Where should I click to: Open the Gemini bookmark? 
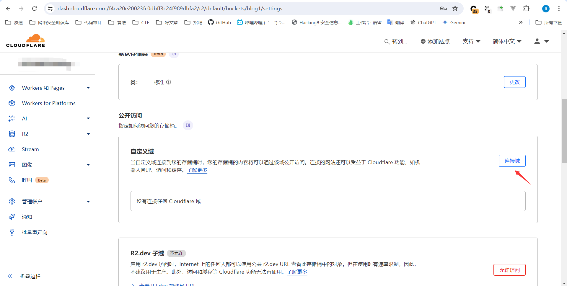(454, 22)
